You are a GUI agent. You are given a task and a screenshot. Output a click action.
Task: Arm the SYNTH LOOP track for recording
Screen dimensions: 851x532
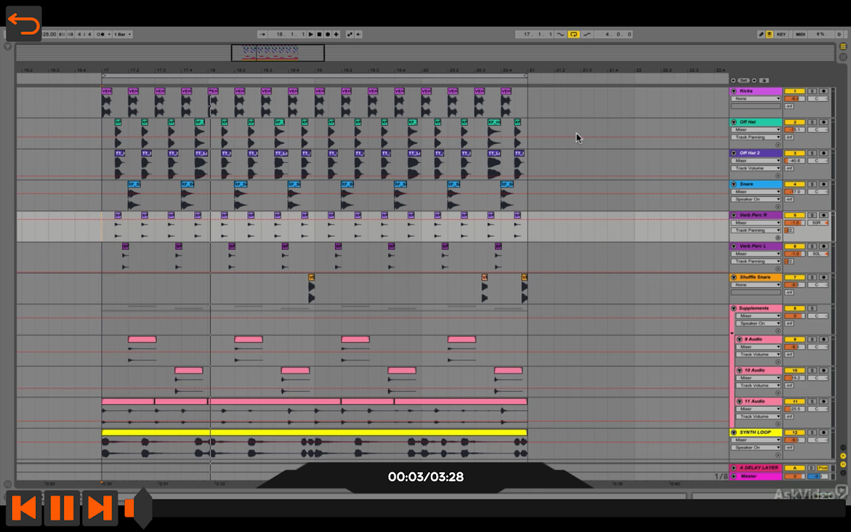click(x=823, y=432)
